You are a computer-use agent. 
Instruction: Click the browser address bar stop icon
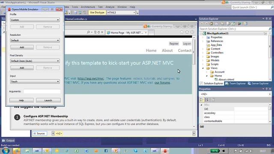point(102,33)
